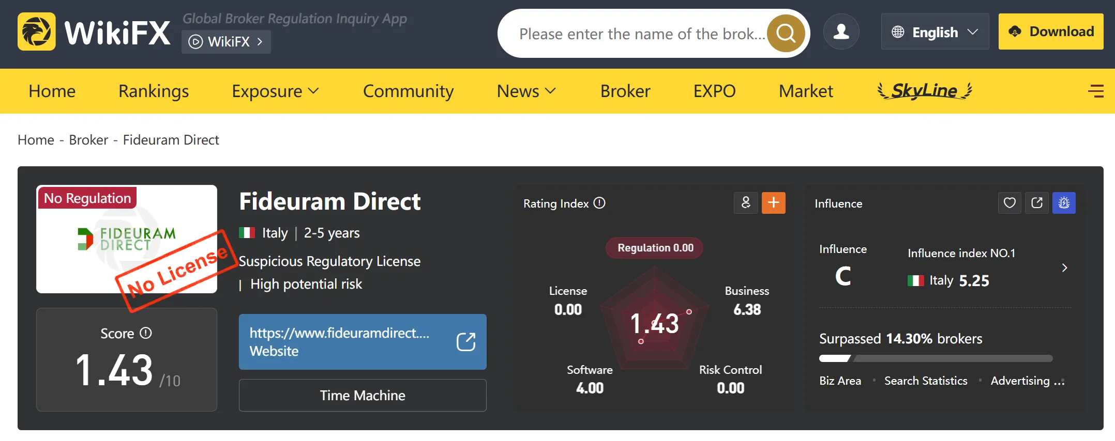Open the Influence index arrow
The height and width of the screenshot is (441, 1115).
coord(1064,267)
